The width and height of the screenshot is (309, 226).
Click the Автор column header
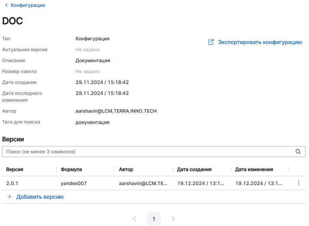(x=126, y=169)
